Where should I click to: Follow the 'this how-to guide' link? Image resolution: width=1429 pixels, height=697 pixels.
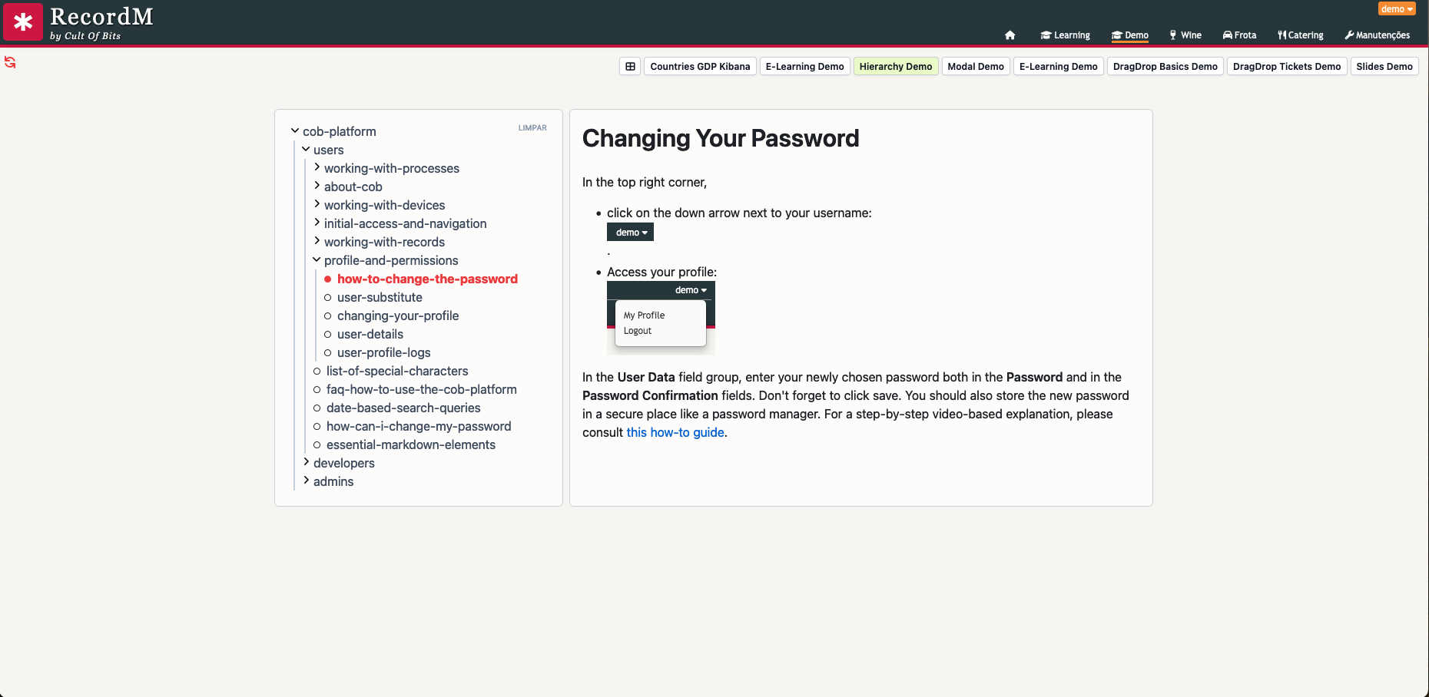coord(675,433)
